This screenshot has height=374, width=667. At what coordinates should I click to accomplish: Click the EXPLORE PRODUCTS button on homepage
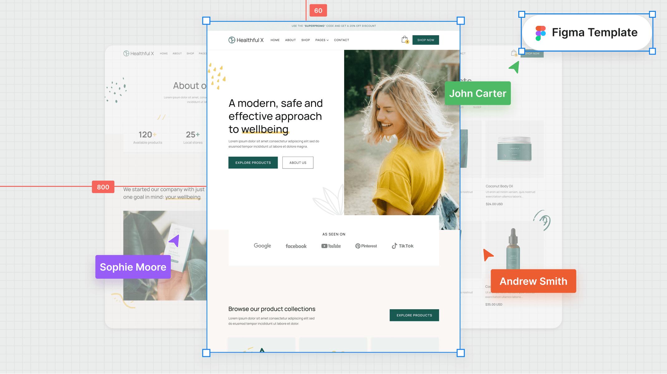tap(253, 163)
